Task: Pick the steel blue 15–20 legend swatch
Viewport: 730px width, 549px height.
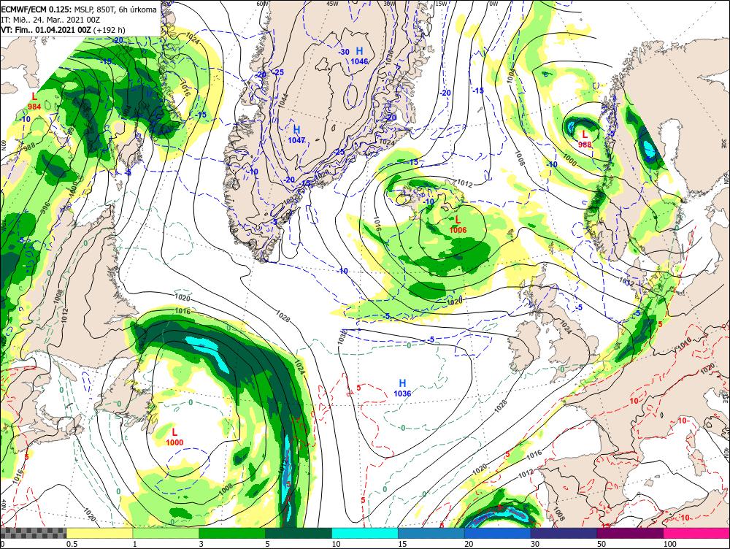Action: tap(431, 533)
